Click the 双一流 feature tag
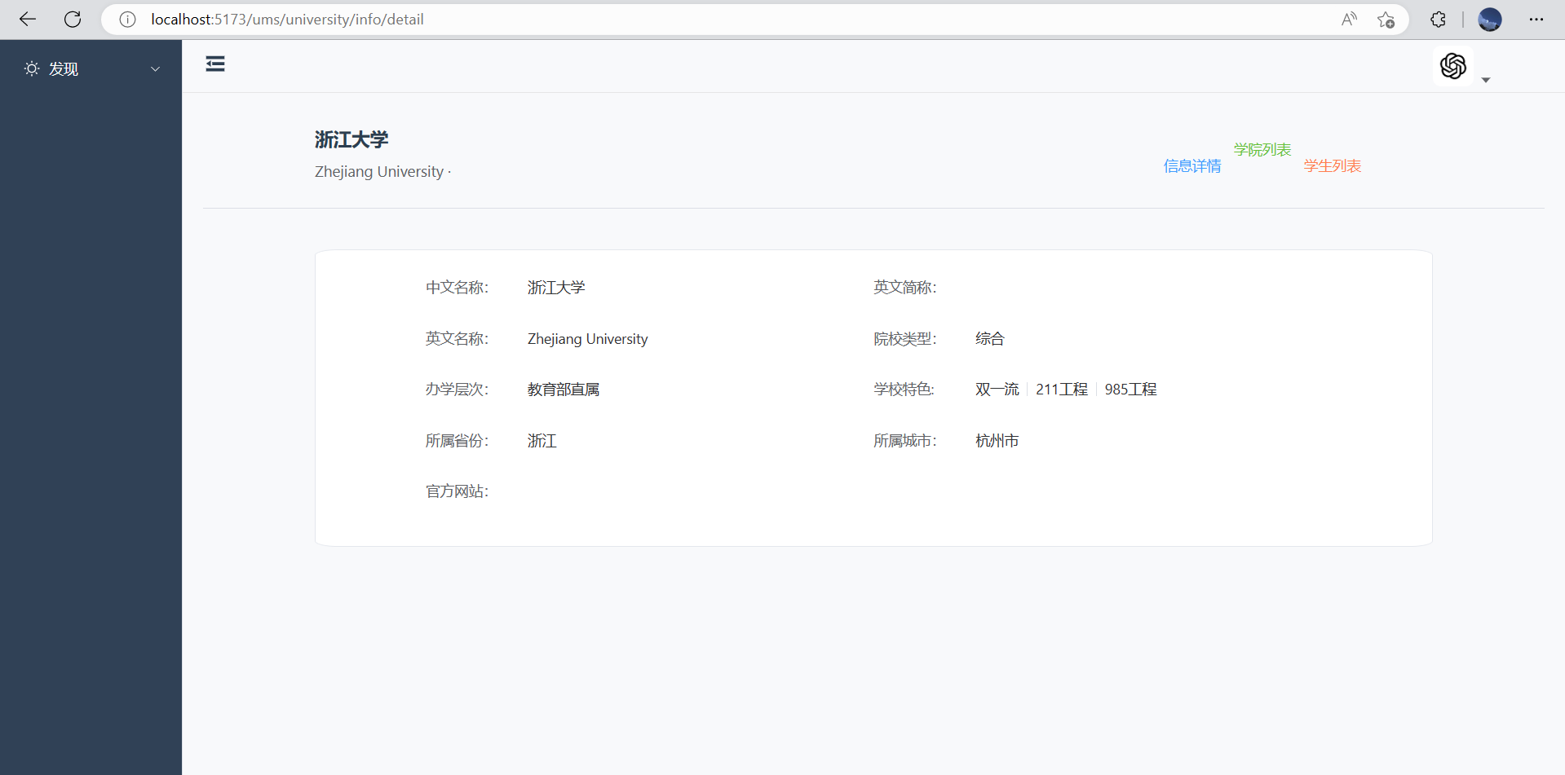 tap(997, 390)
